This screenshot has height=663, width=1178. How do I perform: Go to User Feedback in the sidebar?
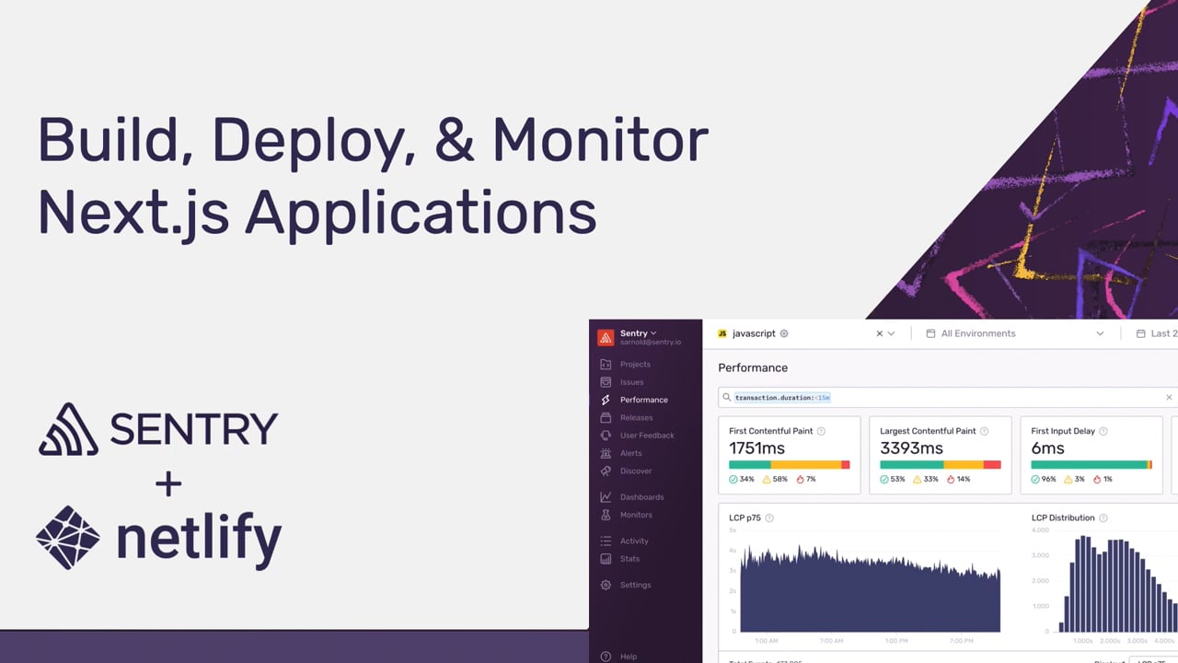(647, 436)
